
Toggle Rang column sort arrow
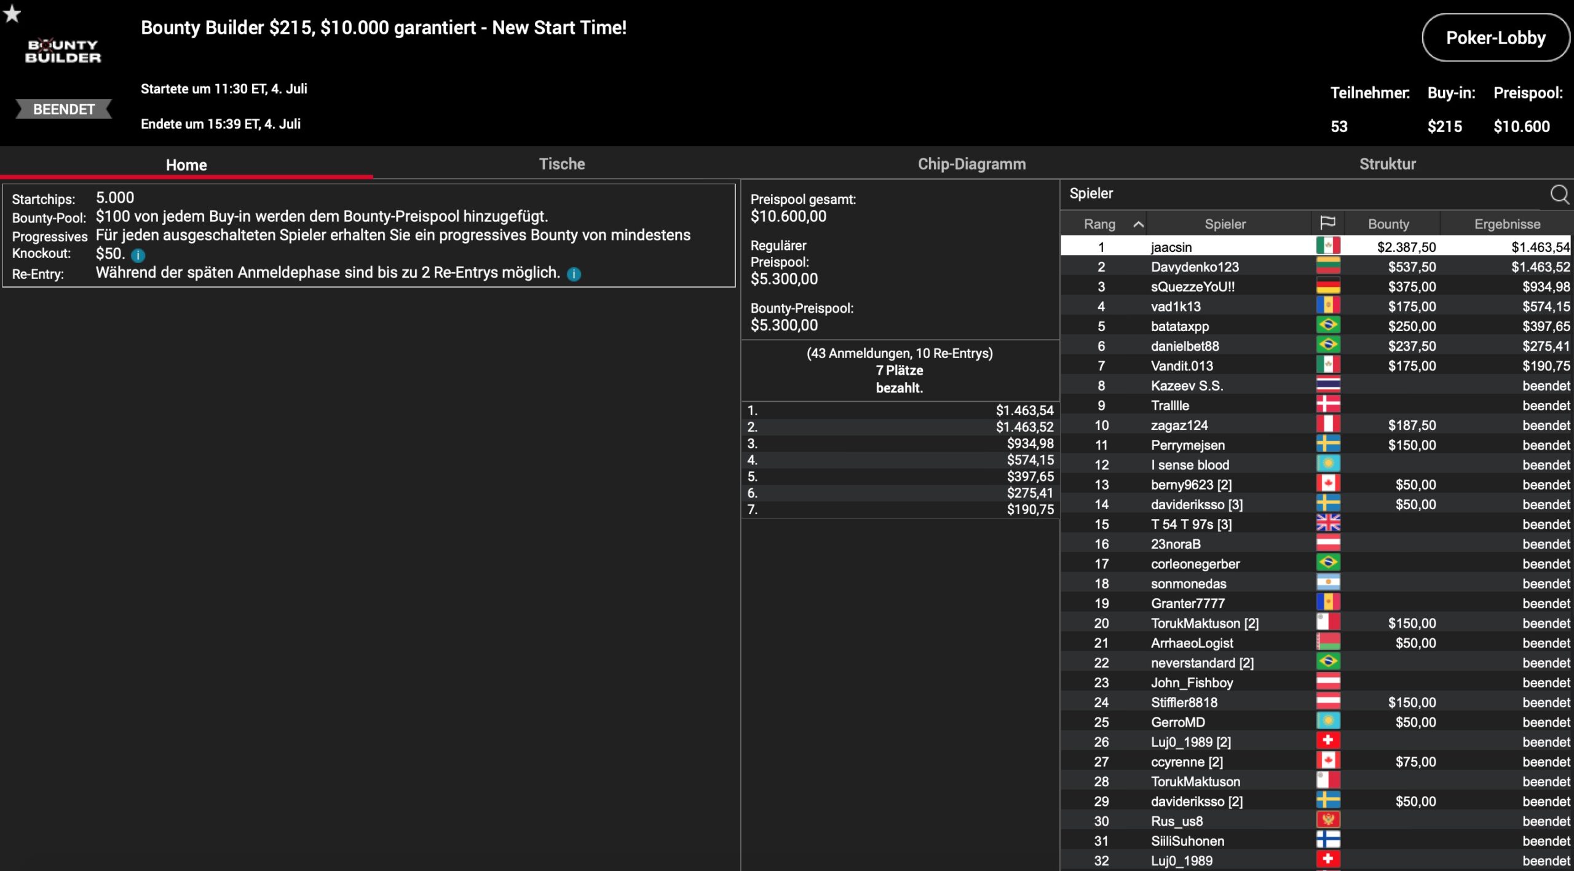(x=1138, y=224)
